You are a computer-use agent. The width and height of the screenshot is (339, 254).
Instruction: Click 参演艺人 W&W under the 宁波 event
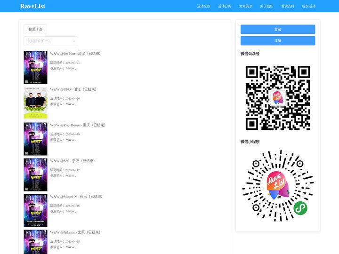[64, 175]
